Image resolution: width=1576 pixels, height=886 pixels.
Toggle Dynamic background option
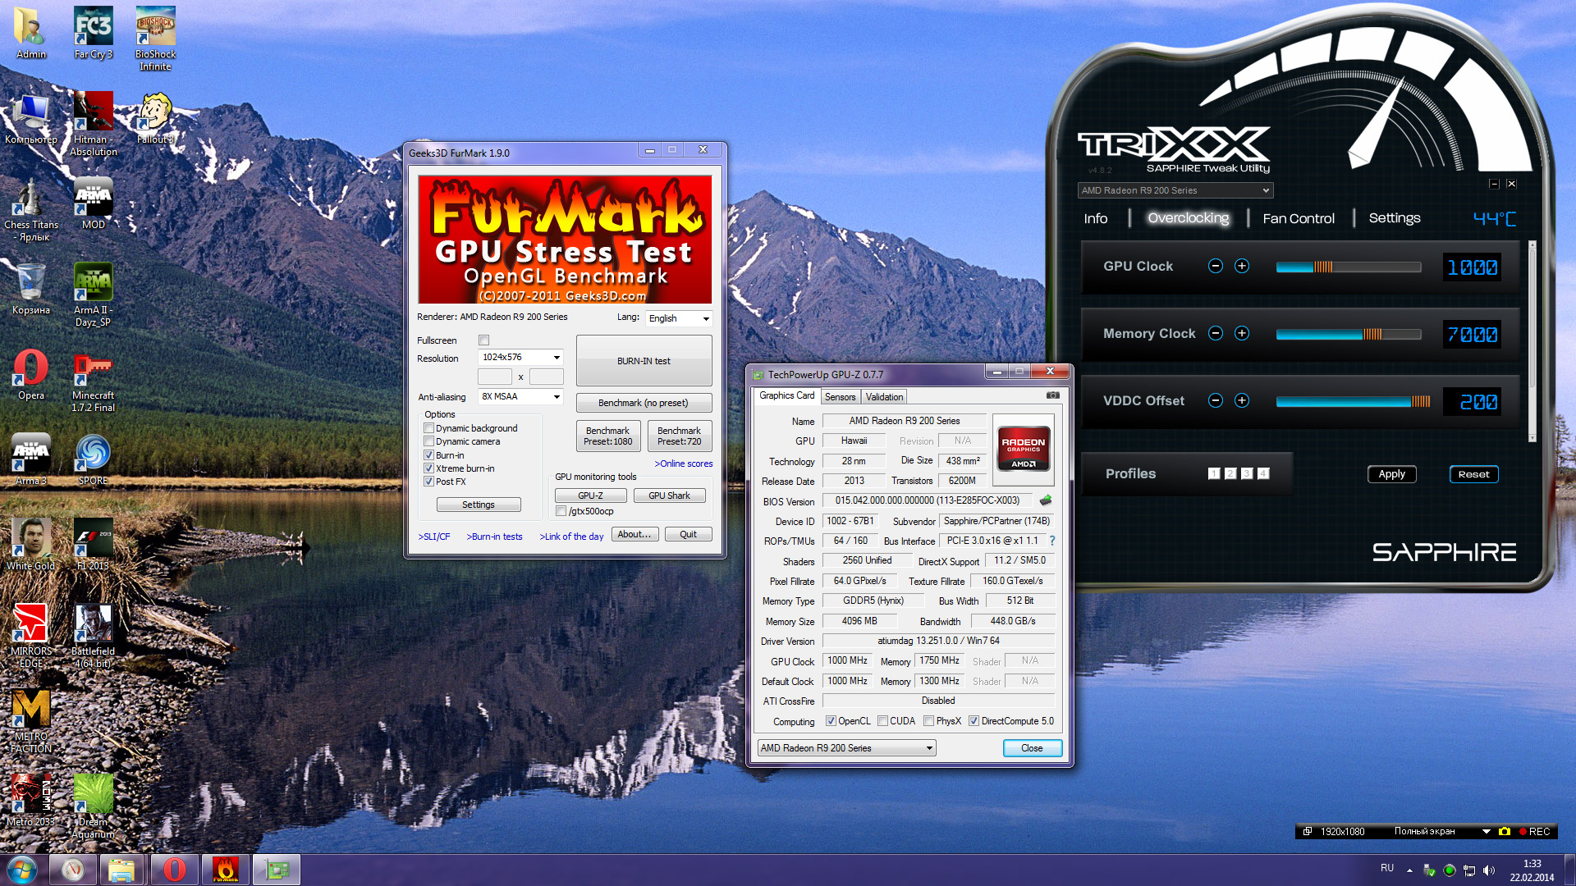pyautogui.click(x=428, y=428)
